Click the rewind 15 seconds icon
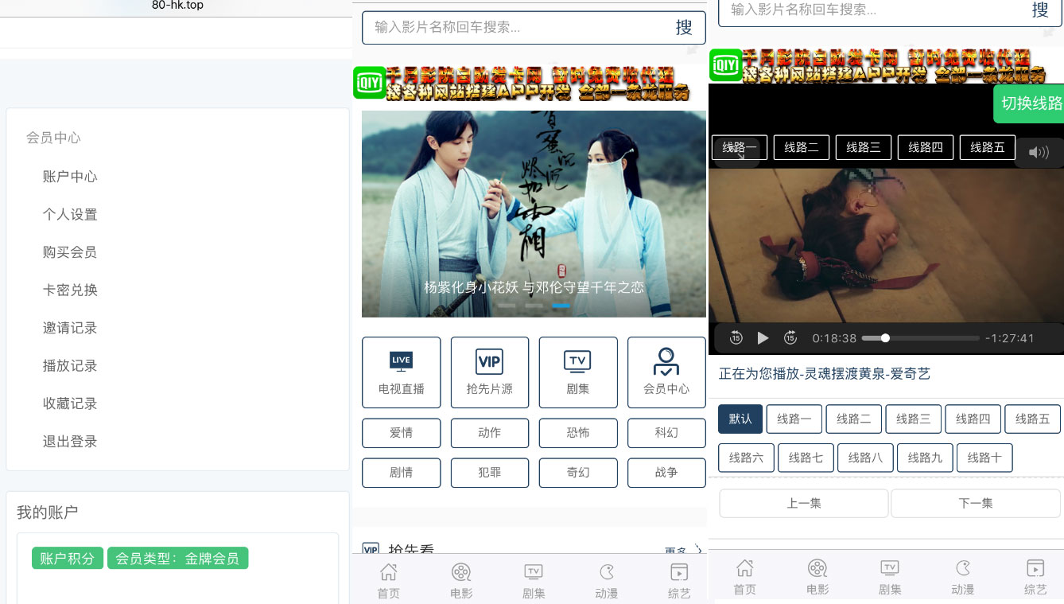This screenshot has width=1064, height=604. tap(736, 338)
